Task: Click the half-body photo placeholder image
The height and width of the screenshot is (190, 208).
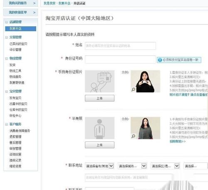Action: [100, 128]
